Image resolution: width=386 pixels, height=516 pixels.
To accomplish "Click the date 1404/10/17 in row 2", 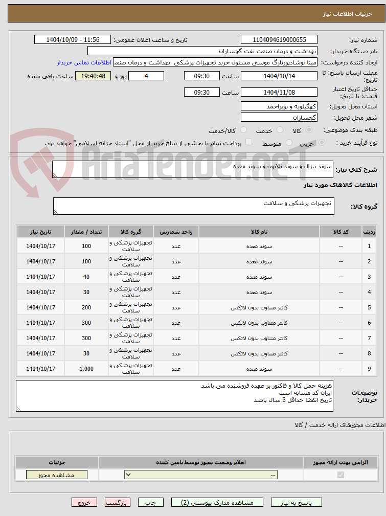I will click(41, 261).
